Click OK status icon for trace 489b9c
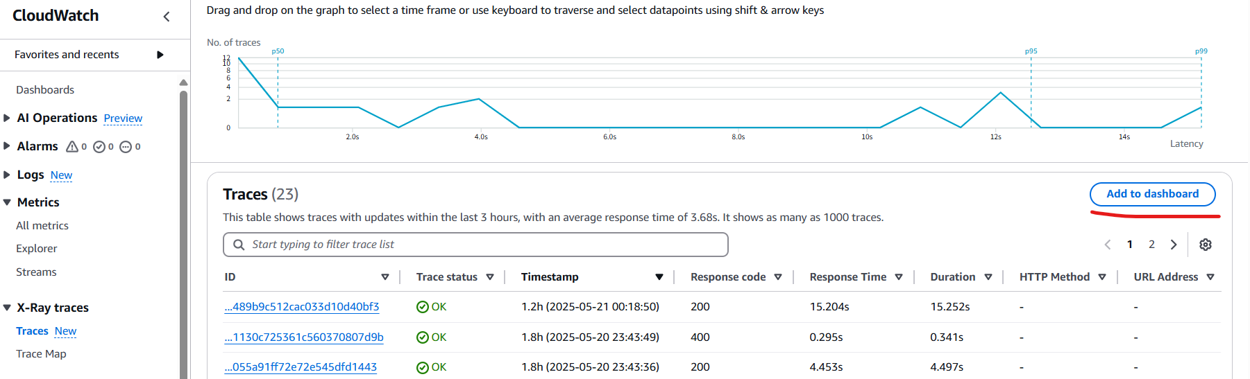Viewport: 1250px width, 379px height. point(422,307)
